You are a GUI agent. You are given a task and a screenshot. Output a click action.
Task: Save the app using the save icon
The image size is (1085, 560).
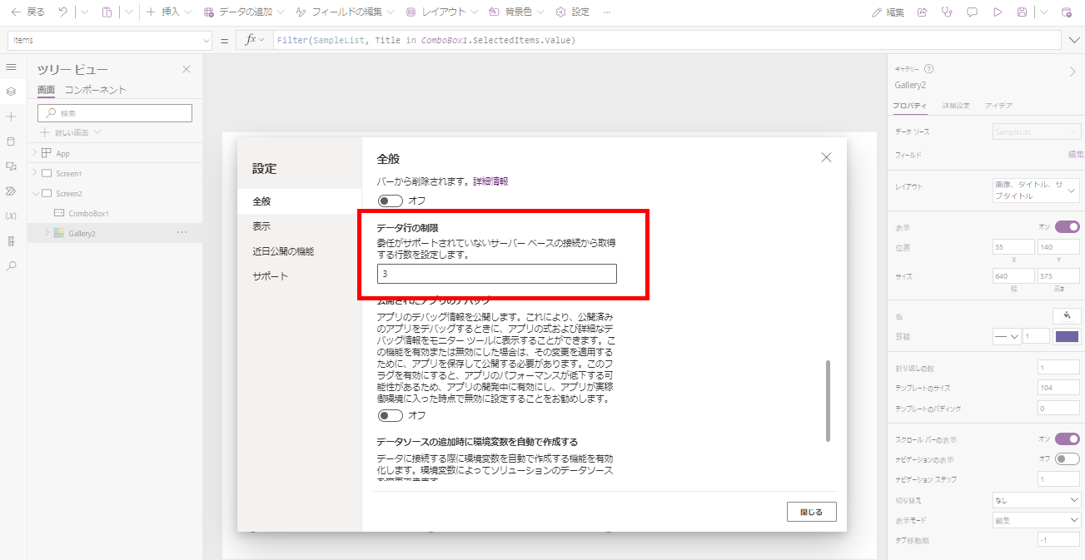1023,12
